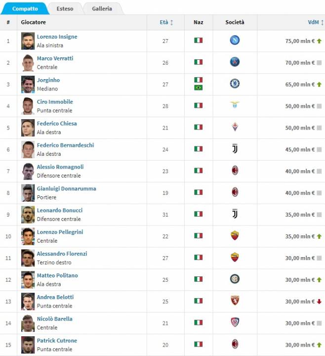Screen dimensions: 325x356
Task: Click the Inter crest in Politano's row
Action: [x=235, y=279]
